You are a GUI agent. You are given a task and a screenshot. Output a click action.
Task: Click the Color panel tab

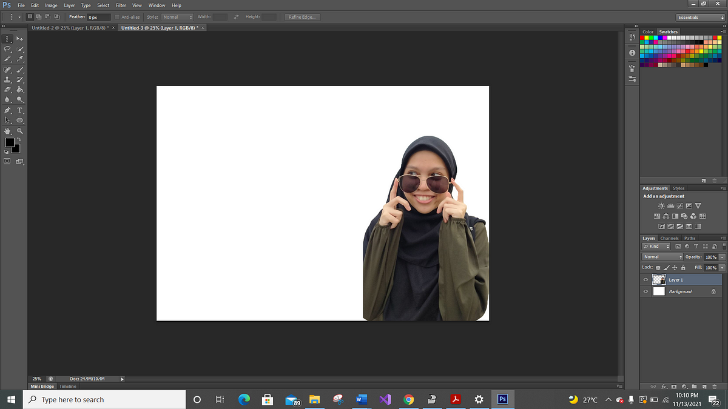tap(648, 32)
